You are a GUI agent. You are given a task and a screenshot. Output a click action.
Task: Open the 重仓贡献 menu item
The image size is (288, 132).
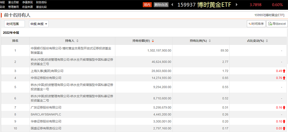(13, 3)
